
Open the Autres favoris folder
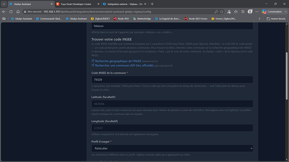pos(276,18)
